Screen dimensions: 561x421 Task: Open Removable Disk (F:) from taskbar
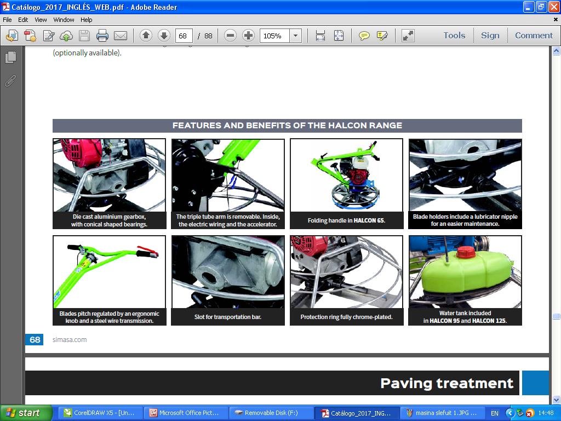(x=271, y=413)
